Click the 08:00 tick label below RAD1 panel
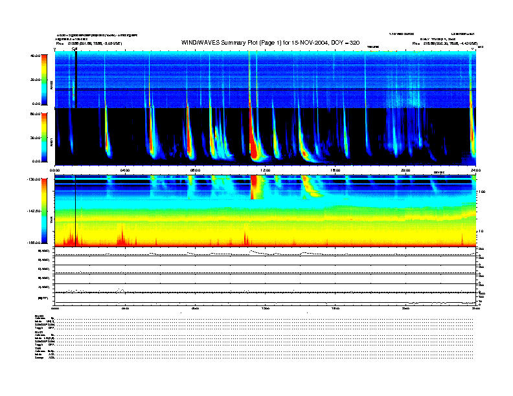513x396 pixels. [194, 170]
